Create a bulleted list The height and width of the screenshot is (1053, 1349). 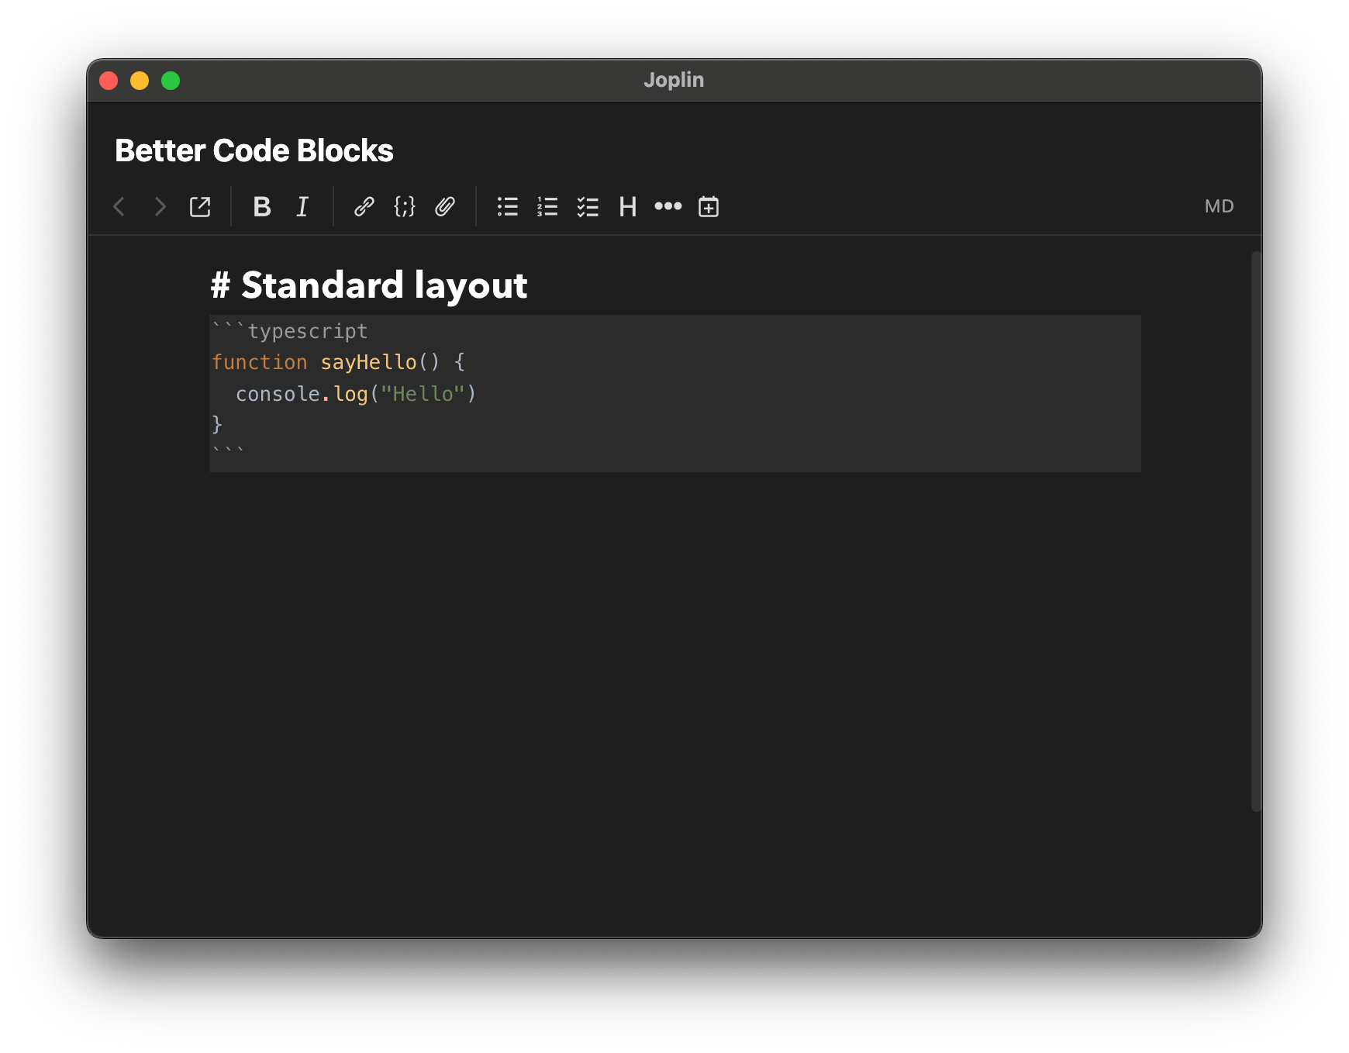[508, 206]
